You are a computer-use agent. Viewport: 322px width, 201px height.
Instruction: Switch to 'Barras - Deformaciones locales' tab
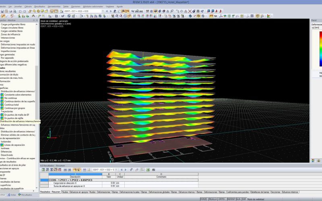point(126,192)
